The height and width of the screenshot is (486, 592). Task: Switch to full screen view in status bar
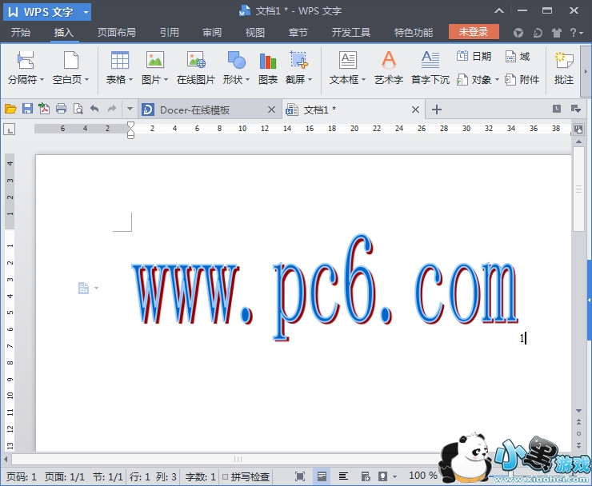click(x=300, y=476)
